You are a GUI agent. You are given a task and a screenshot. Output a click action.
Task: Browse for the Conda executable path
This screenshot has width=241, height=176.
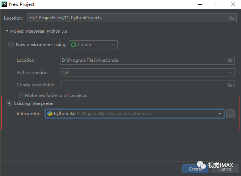pyautogui.click(x=230, y=85)
